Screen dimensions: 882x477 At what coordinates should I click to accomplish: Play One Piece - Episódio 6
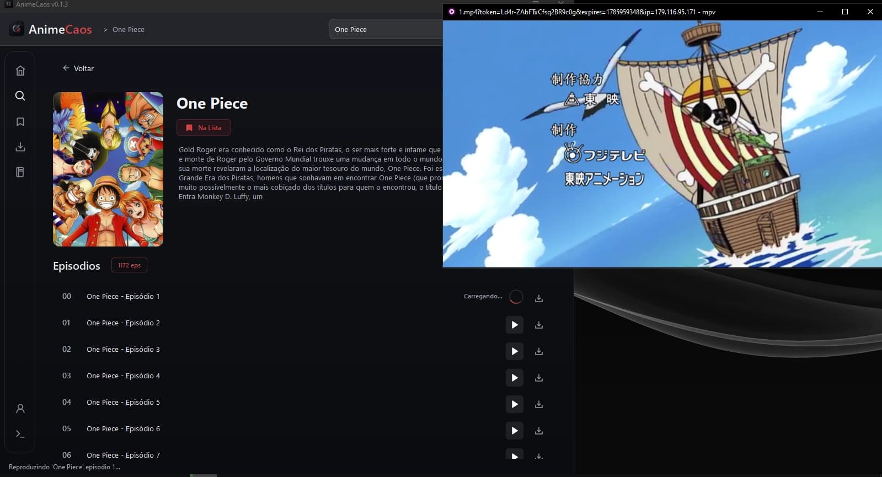coord(515,431)
